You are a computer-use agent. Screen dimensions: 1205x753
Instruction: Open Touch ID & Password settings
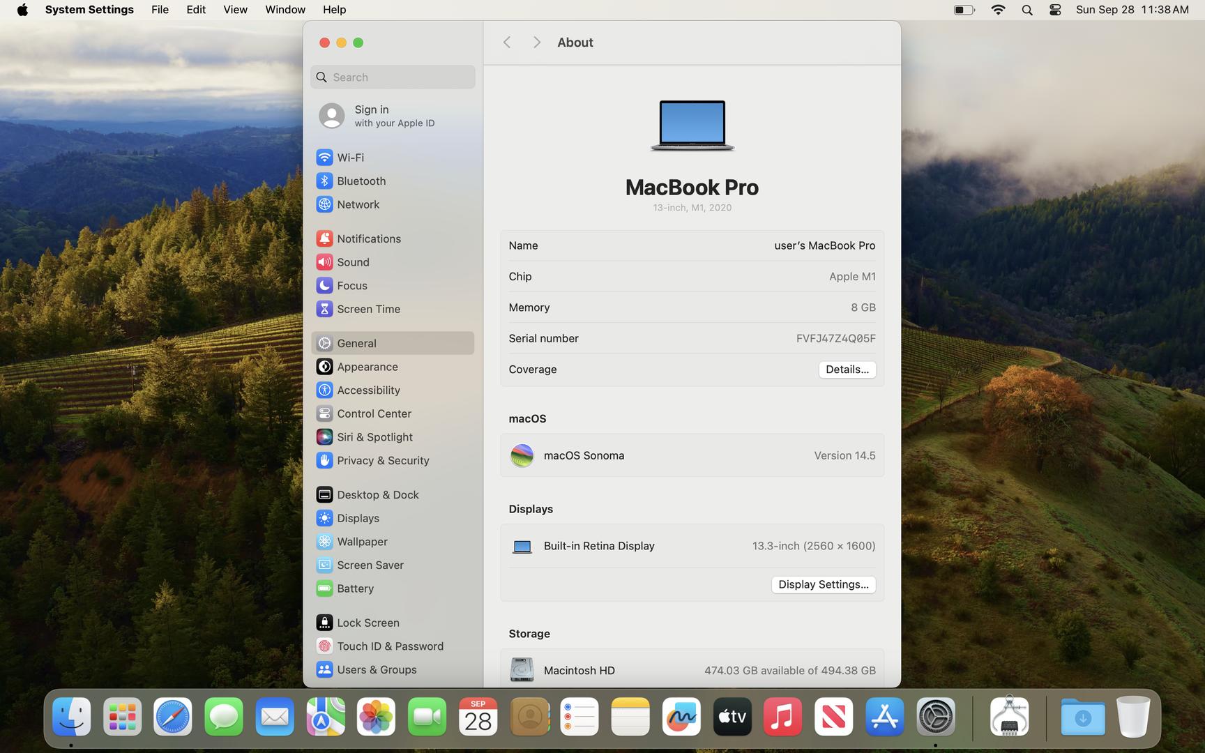tap(393, 646)
